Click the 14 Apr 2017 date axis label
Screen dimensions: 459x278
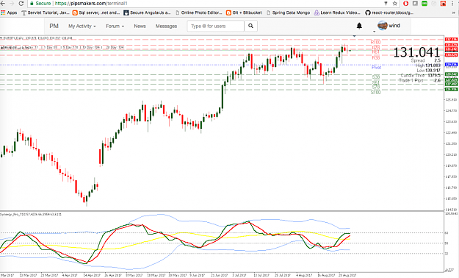coord(92,275)
